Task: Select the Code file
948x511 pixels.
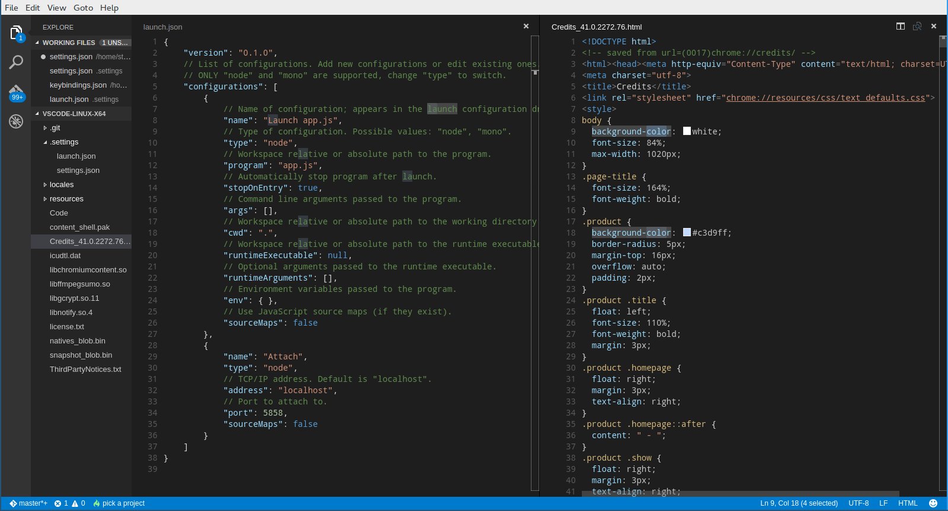Action: point(81,213)
